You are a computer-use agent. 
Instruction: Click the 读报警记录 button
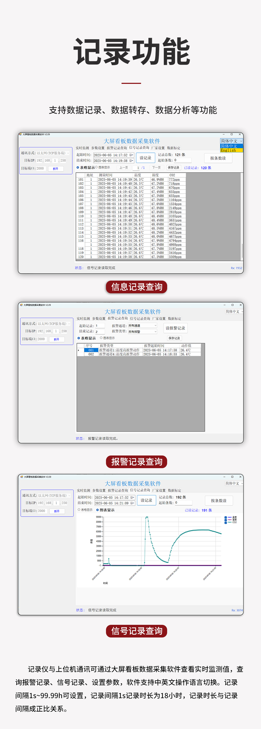[175, 328]
